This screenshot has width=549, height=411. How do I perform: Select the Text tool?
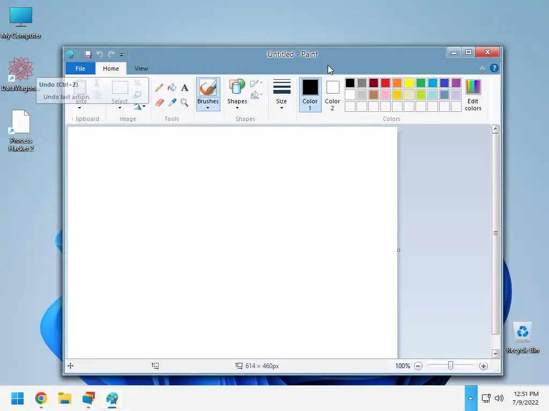(x=184, y=87)
